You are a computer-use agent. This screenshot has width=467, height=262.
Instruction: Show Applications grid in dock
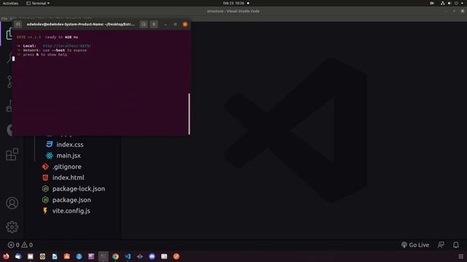(x=460, y=256)
